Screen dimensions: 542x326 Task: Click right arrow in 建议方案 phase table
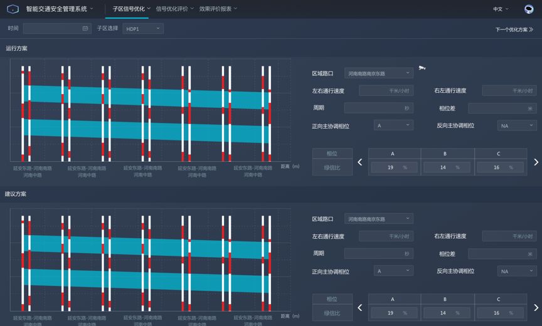536,307
